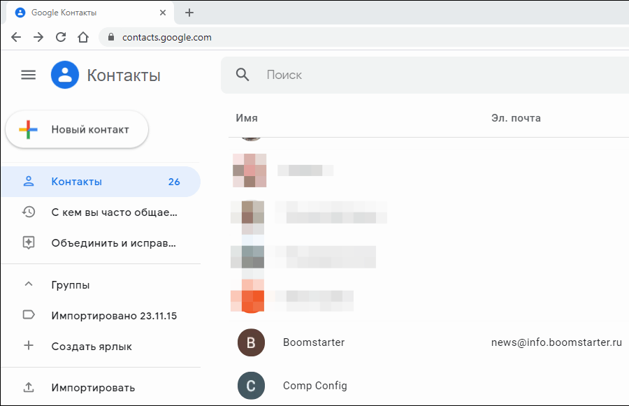629x406 pixels.
Task: Reload the page with refresh icon
Action: click(x=61, y=37)
